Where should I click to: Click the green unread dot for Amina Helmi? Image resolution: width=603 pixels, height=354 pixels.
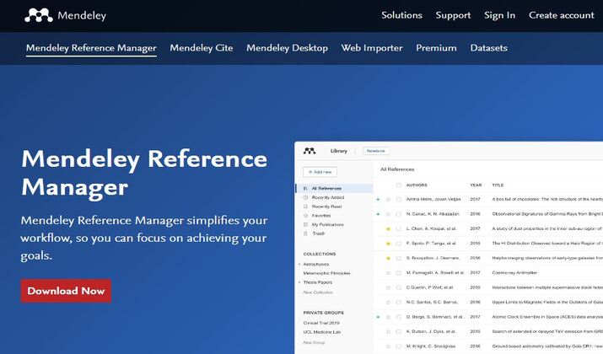click(378, 200)
